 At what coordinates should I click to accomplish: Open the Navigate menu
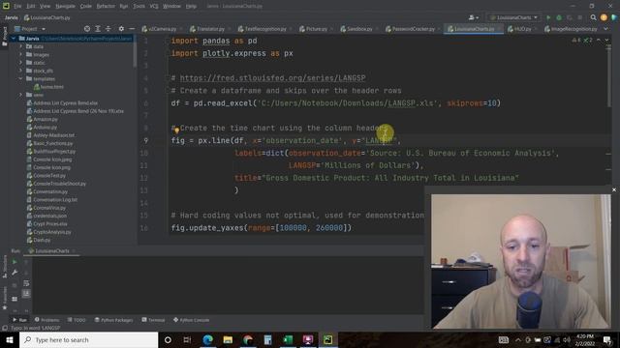pos(65,7)
